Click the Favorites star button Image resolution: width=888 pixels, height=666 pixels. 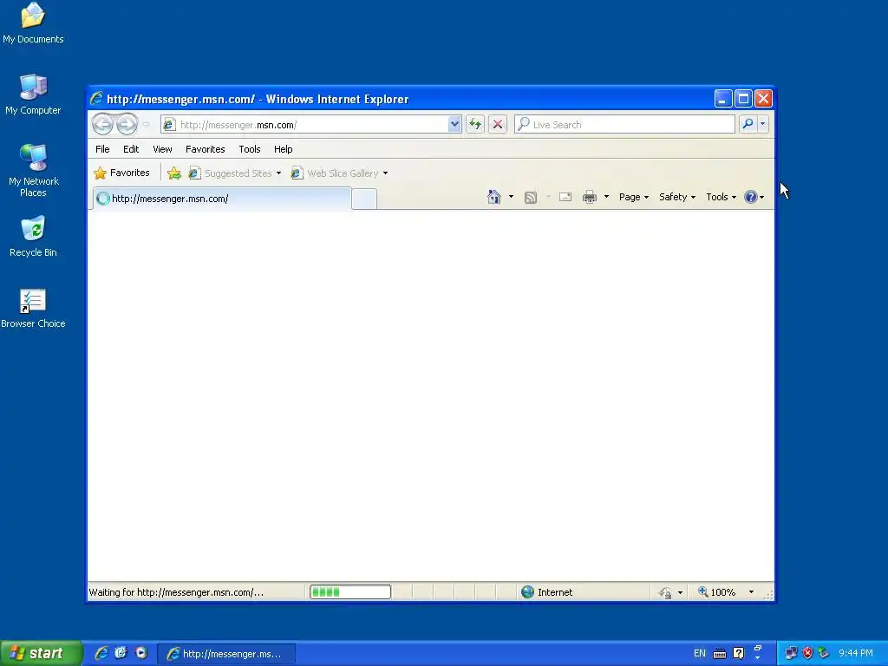pos(121,173)
